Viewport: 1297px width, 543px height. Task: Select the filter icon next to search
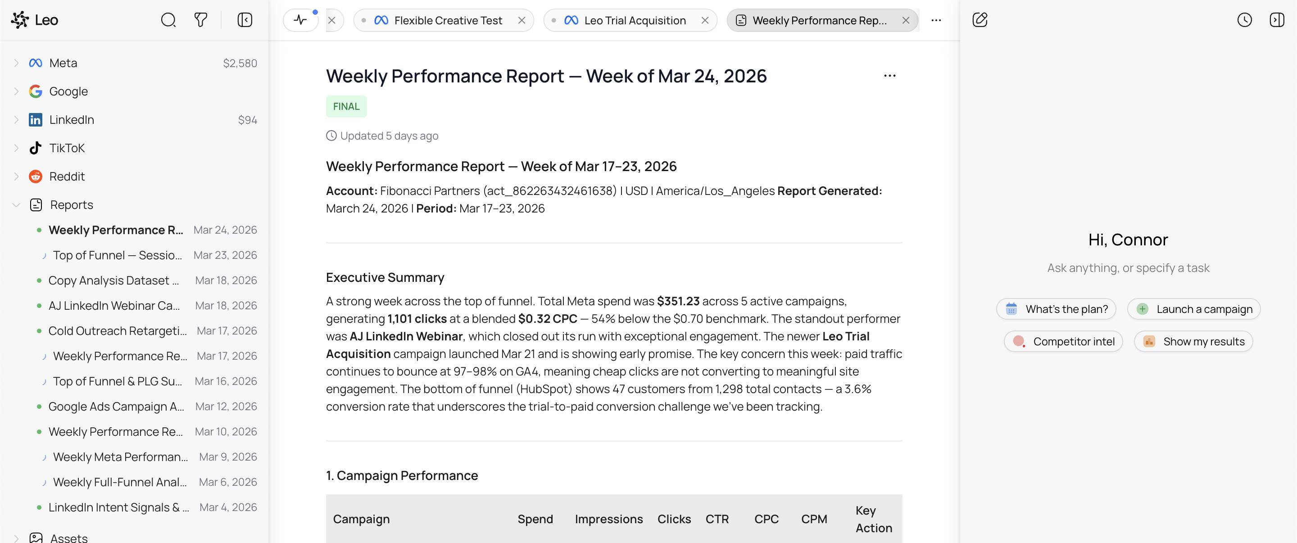point(200,20)
